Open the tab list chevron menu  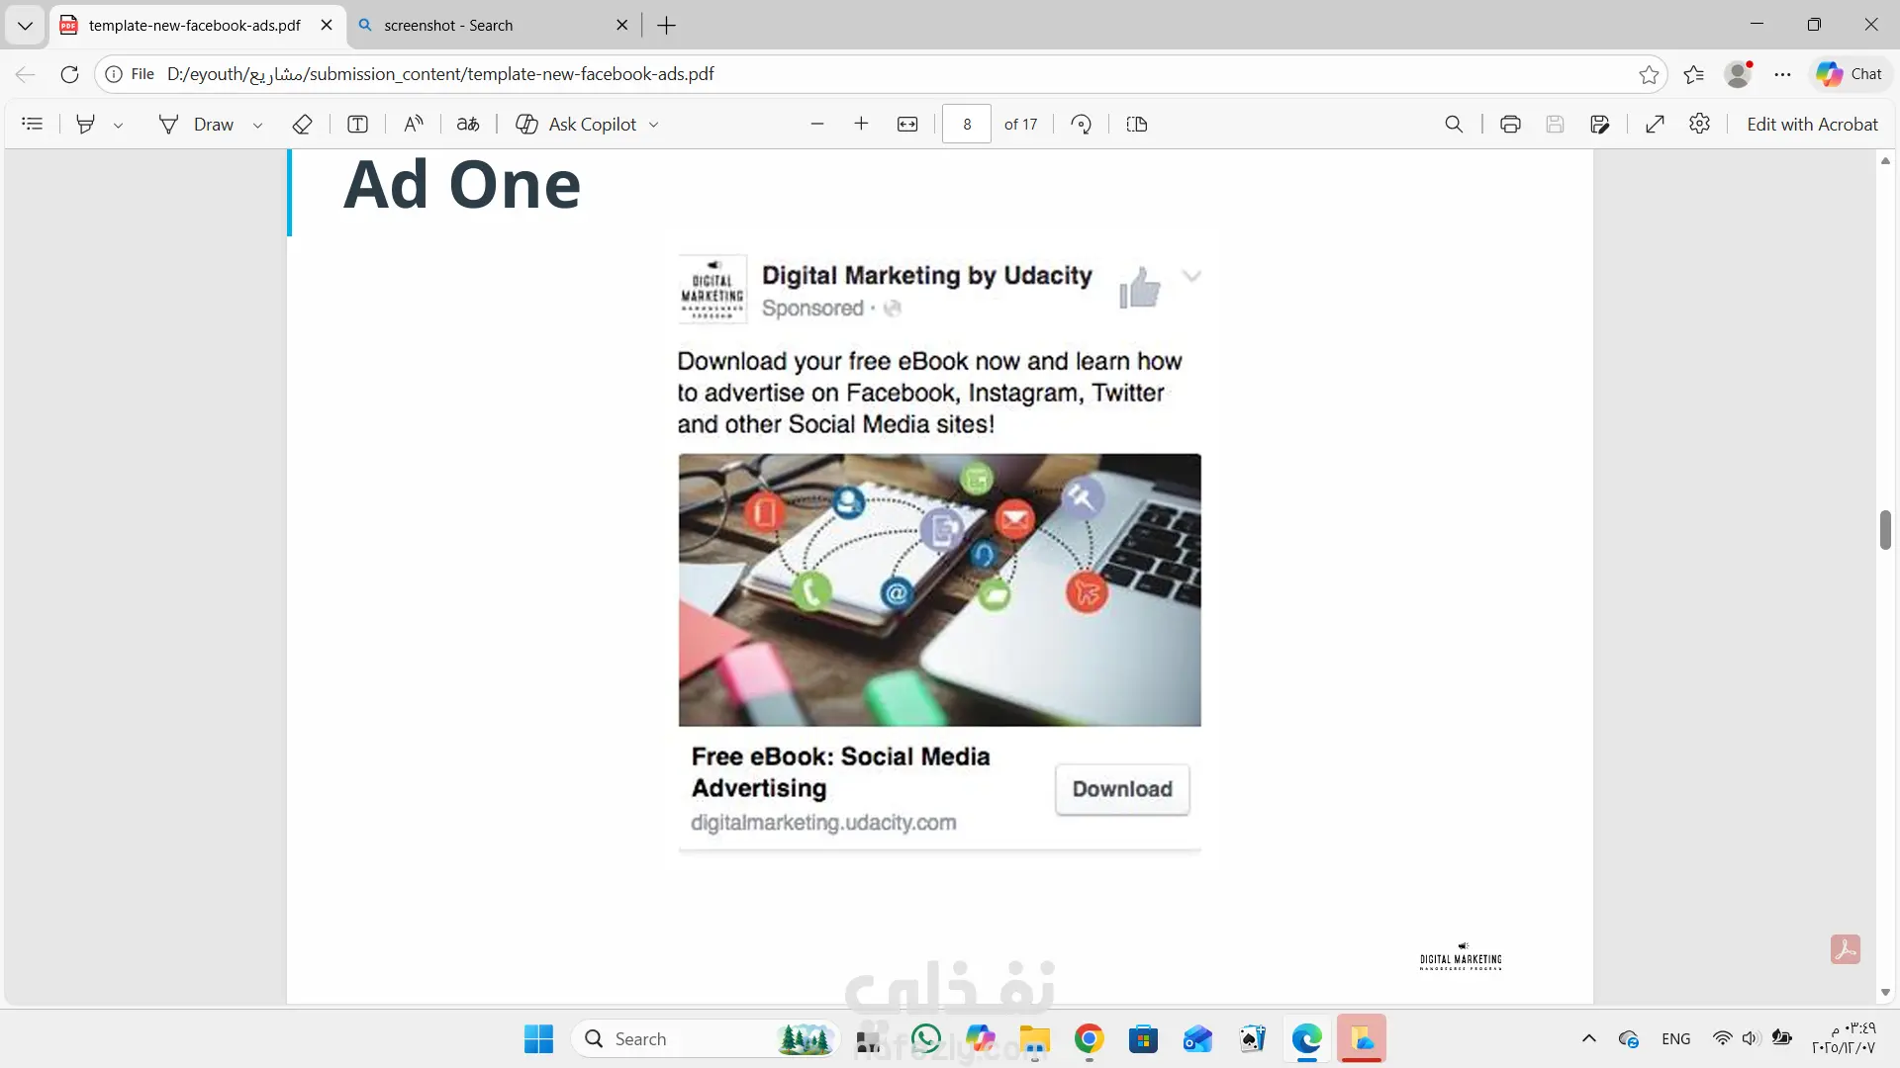pyautogui.click(x=25, y=25)
